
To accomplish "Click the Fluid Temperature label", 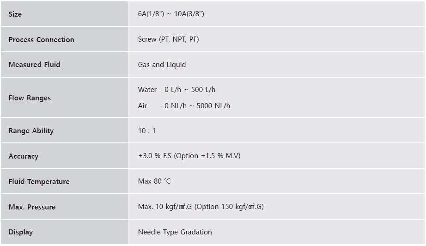I will (39, 182).
